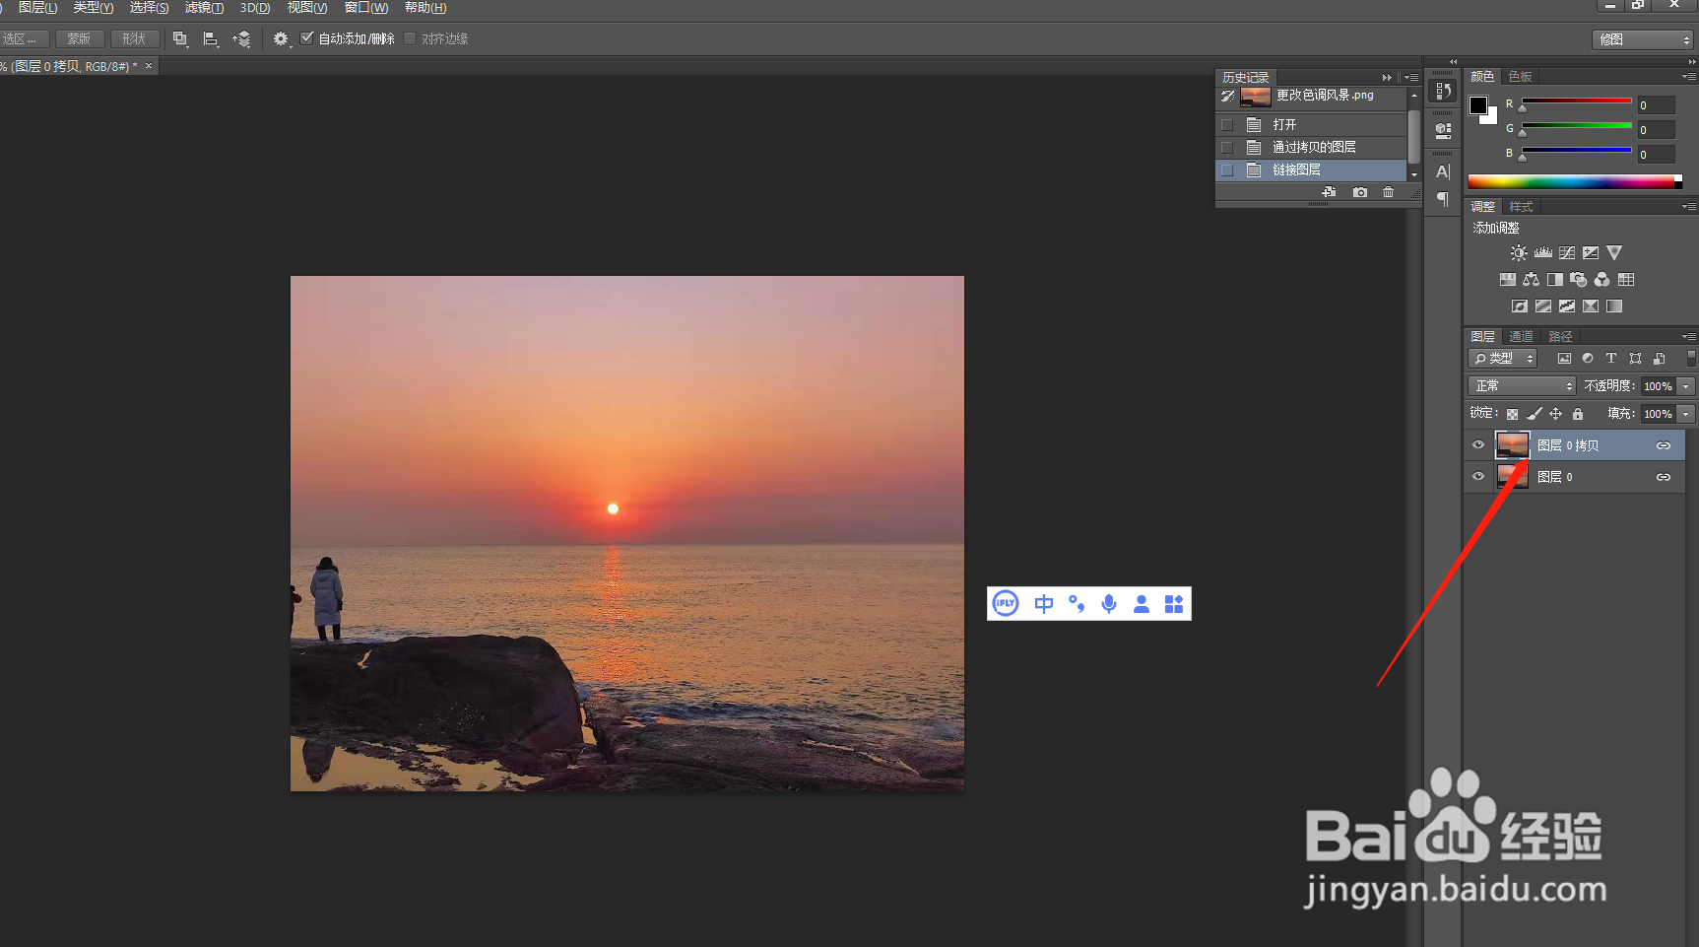This screenshot has width=1699, height=947.
Task: Add a Color Balance adjustment (scales icon)
Action: 1531,280
